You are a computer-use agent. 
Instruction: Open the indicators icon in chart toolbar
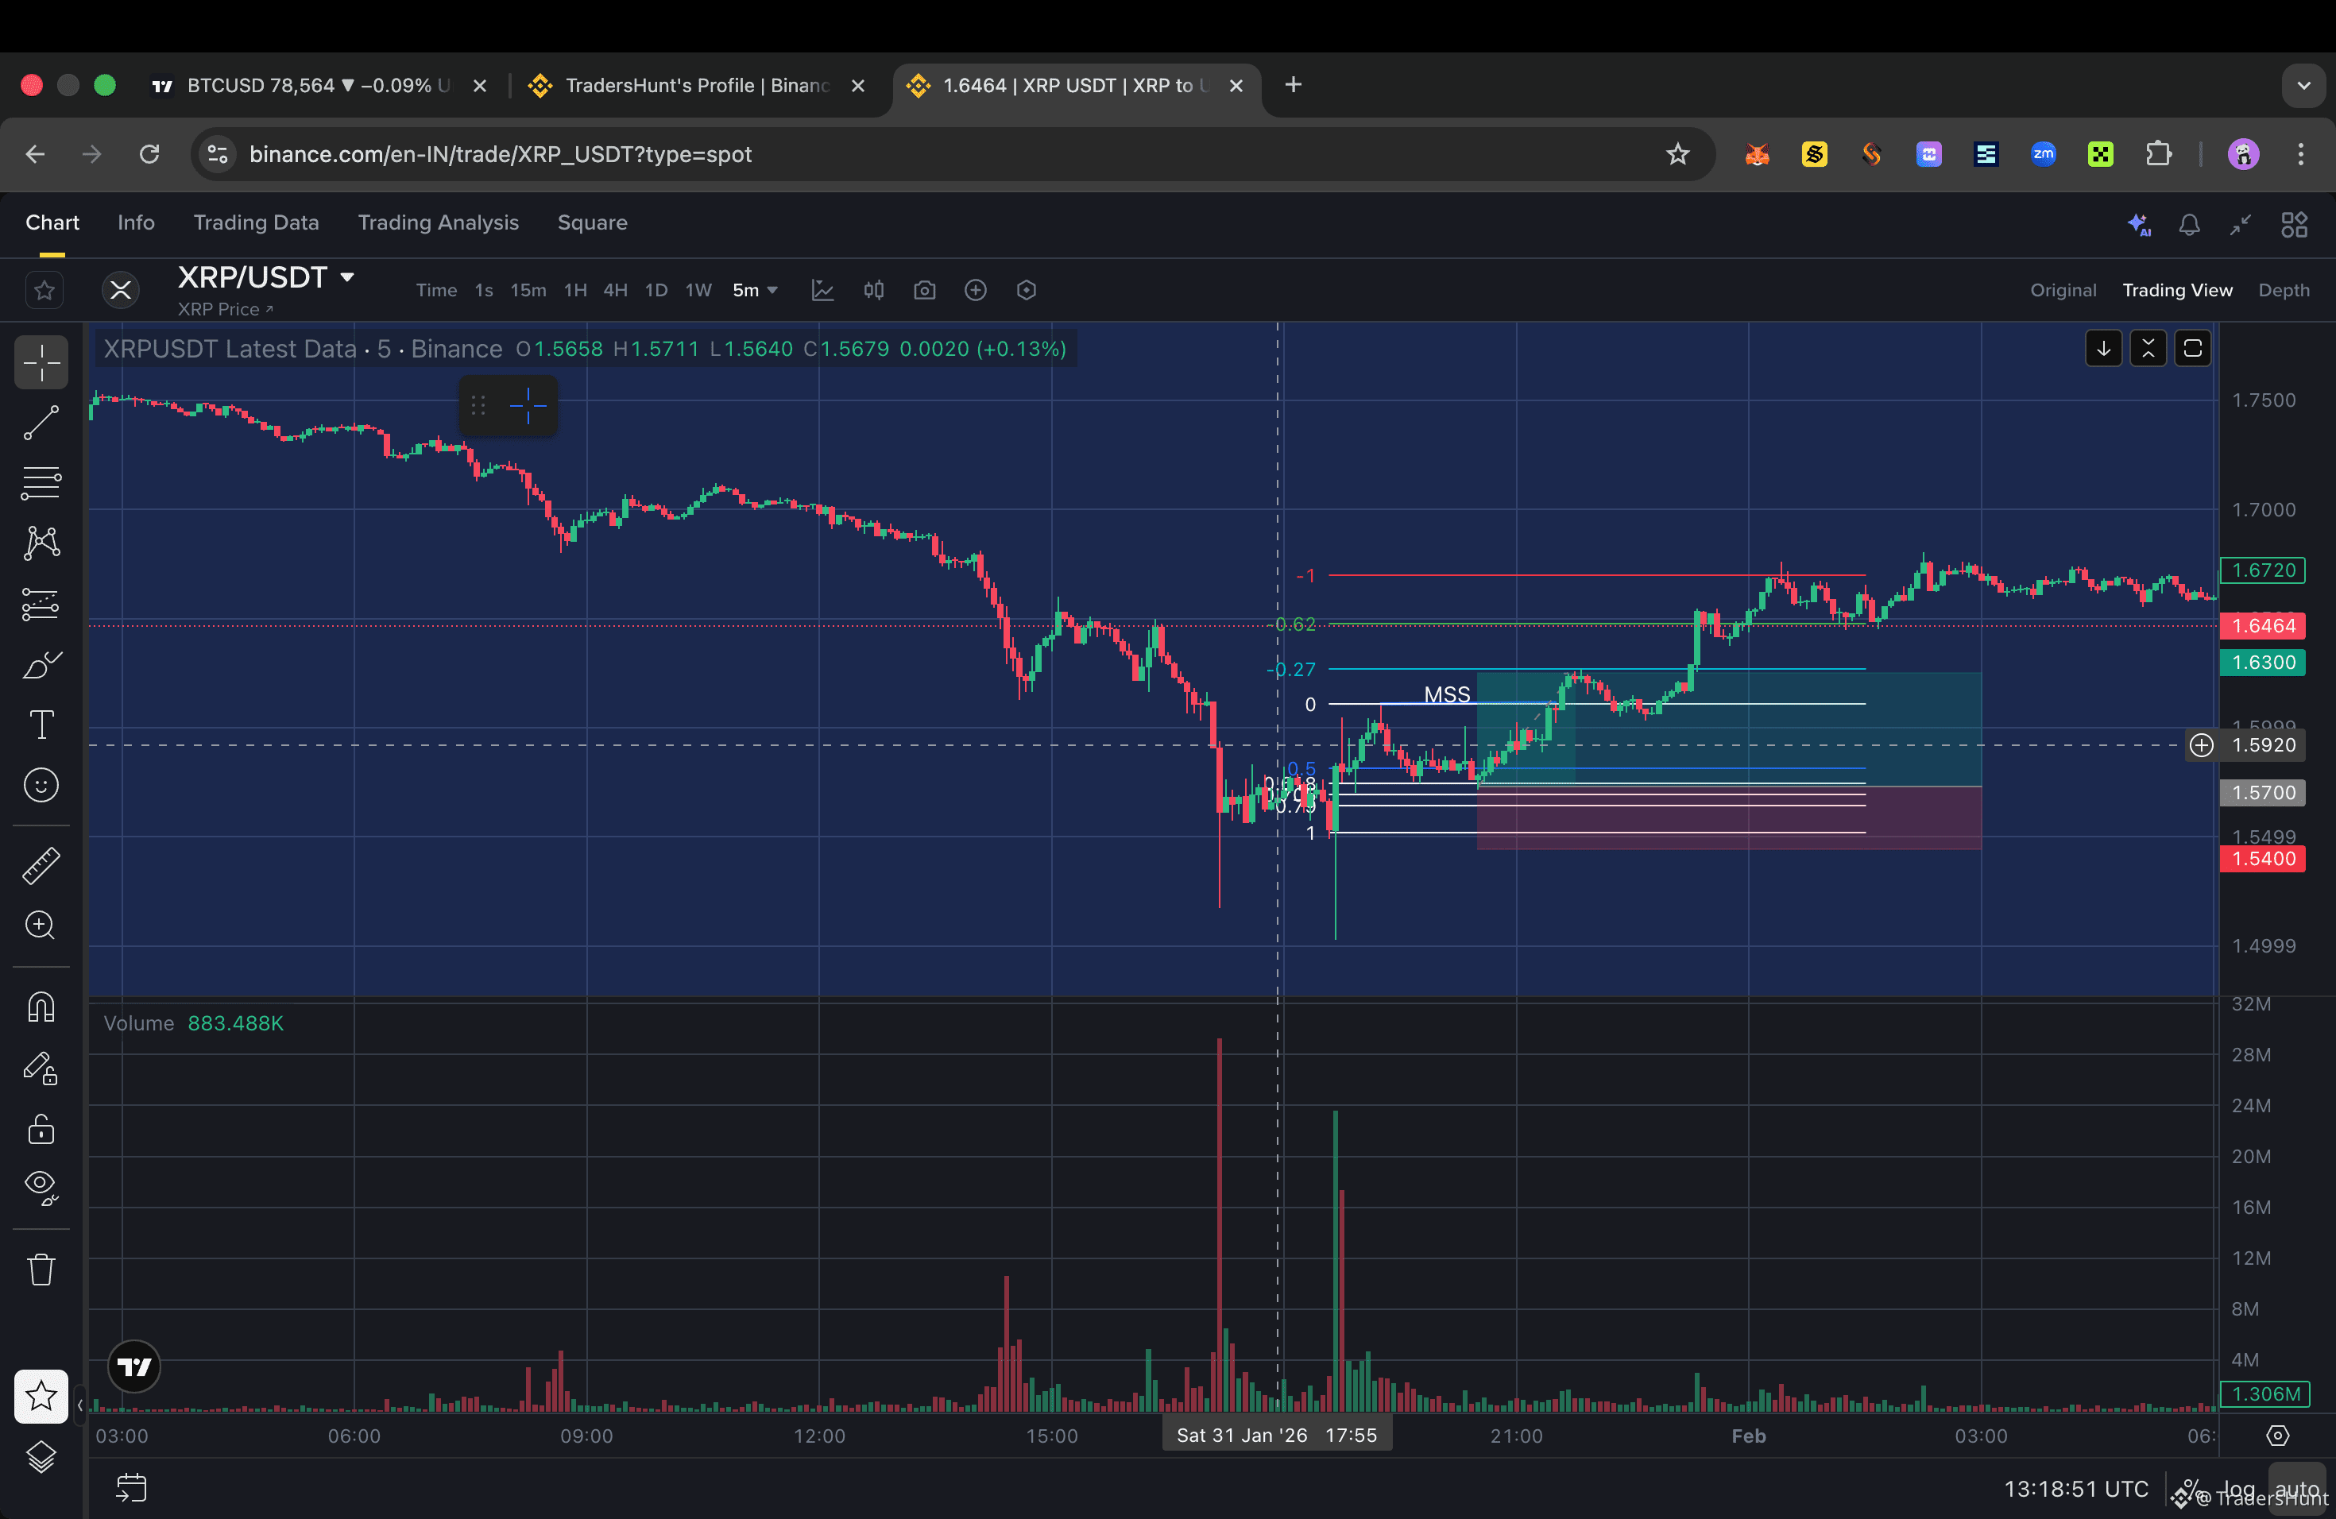tap(822, 291)
